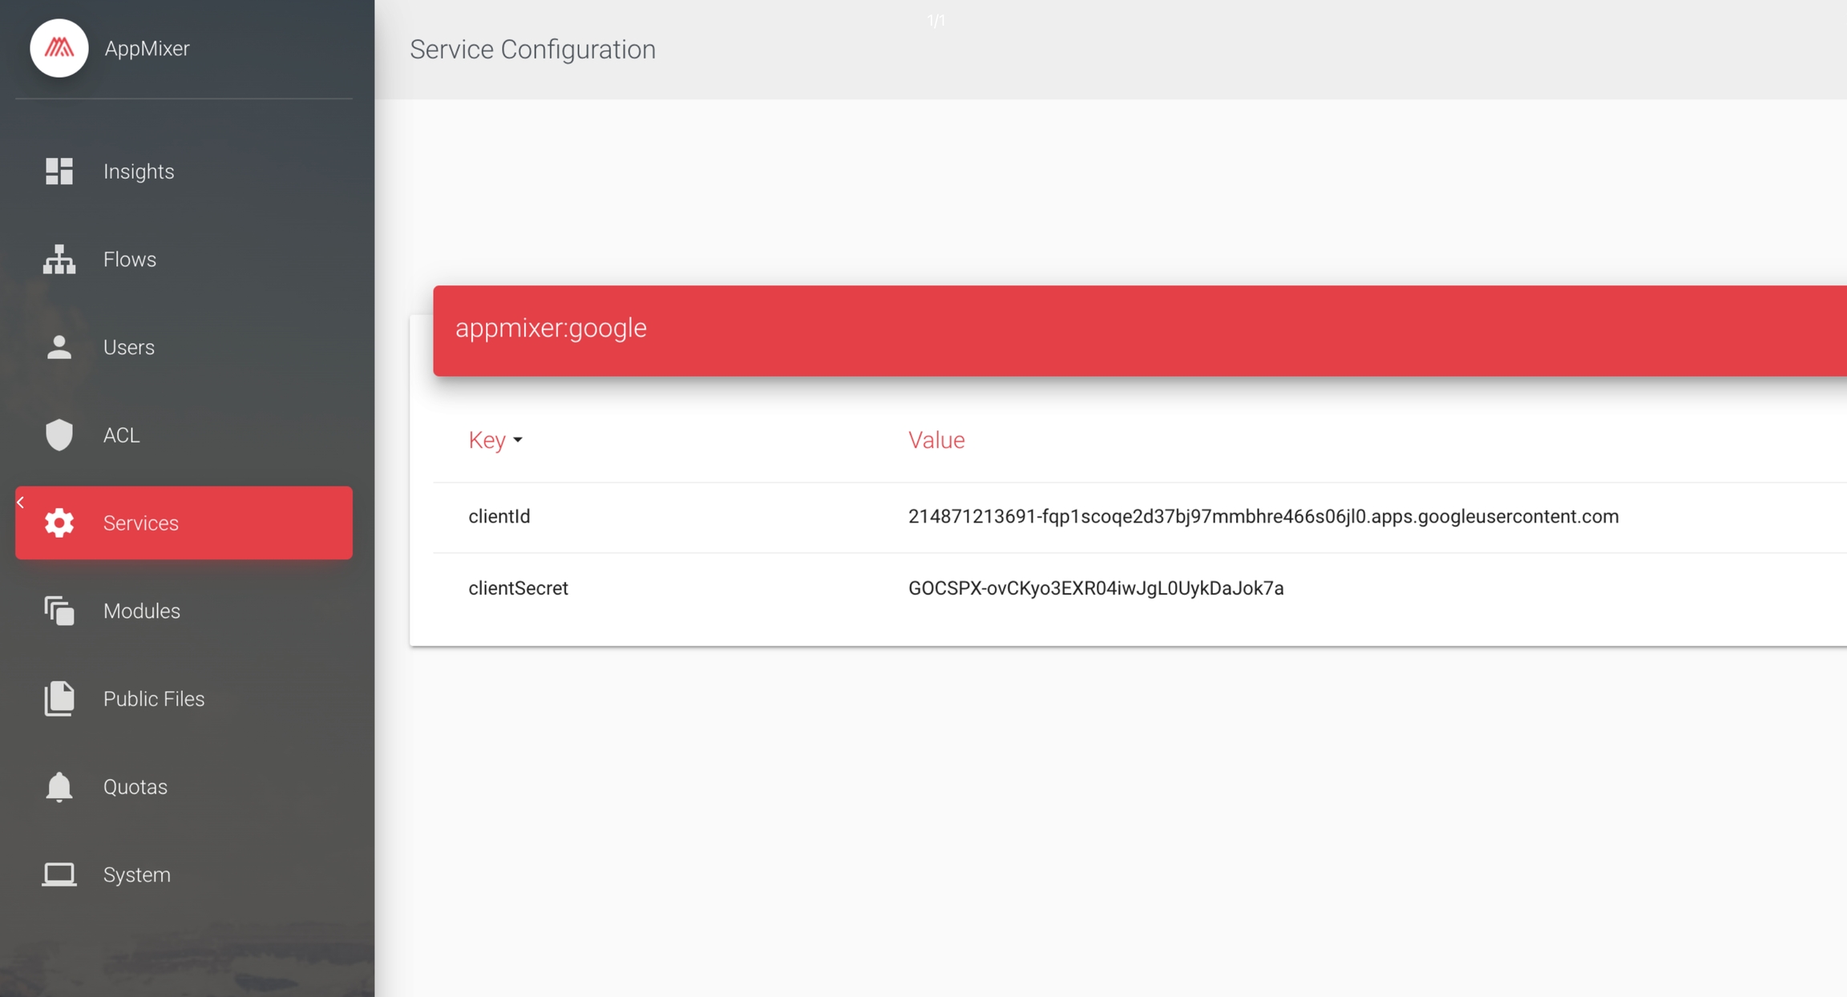Viewport: 1847px width, 997px height.
Task: Click the AppMixer brand name link
Action: point(147,48)
